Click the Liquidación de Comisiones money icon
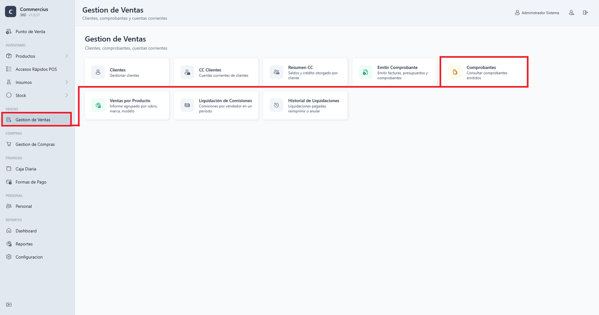Screen dimensions: 599x315 pyautogui.click(x=187, y=105)
